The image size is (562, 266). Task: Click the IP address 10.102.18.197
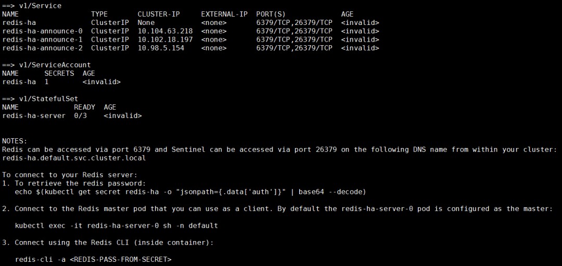(165, 39)
